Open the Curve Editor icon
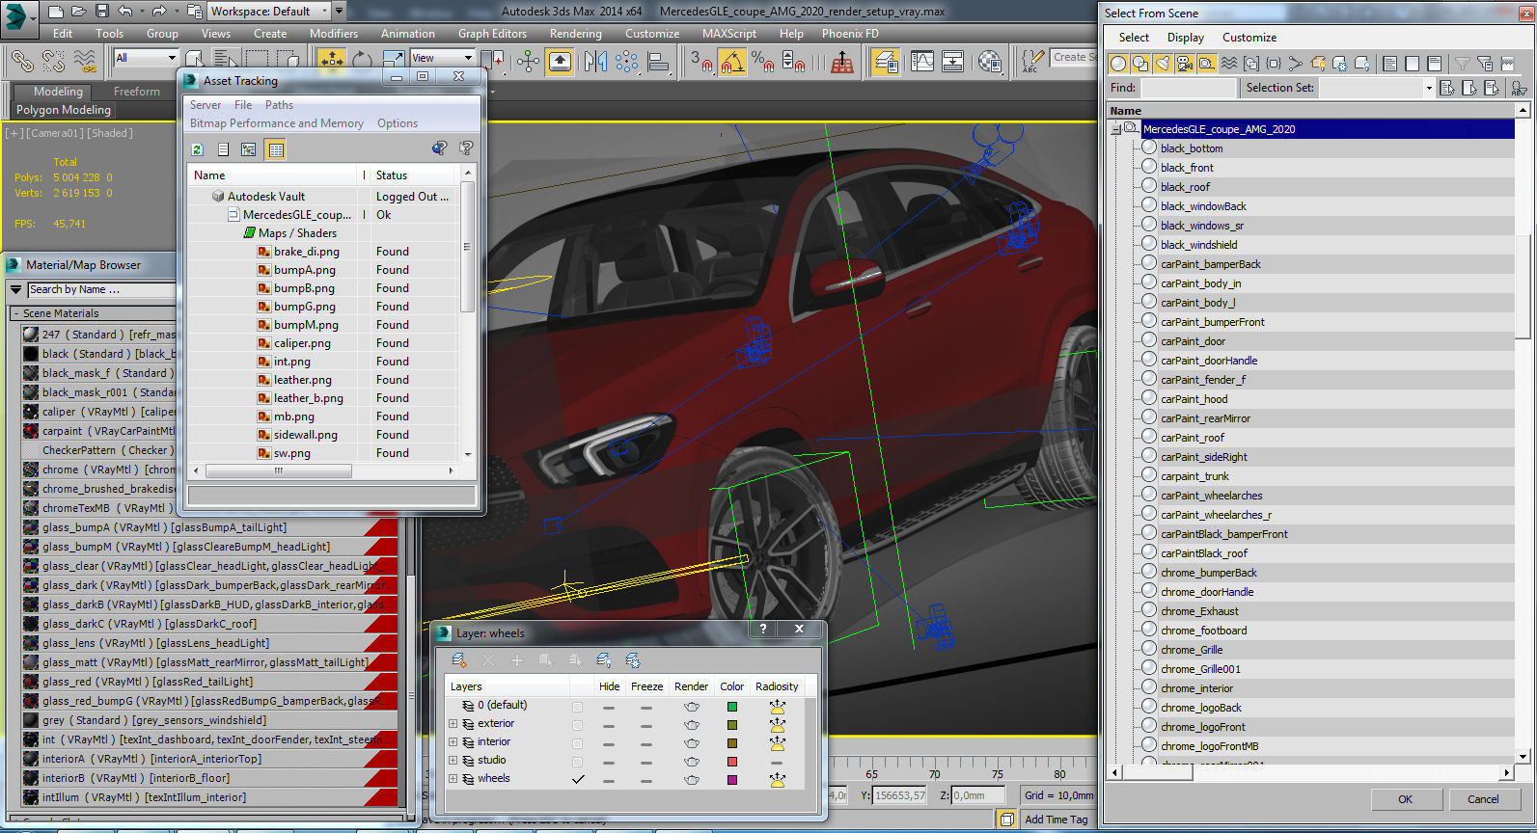Viewport: 1537px width, 833px height. click(x=922, y=61)
